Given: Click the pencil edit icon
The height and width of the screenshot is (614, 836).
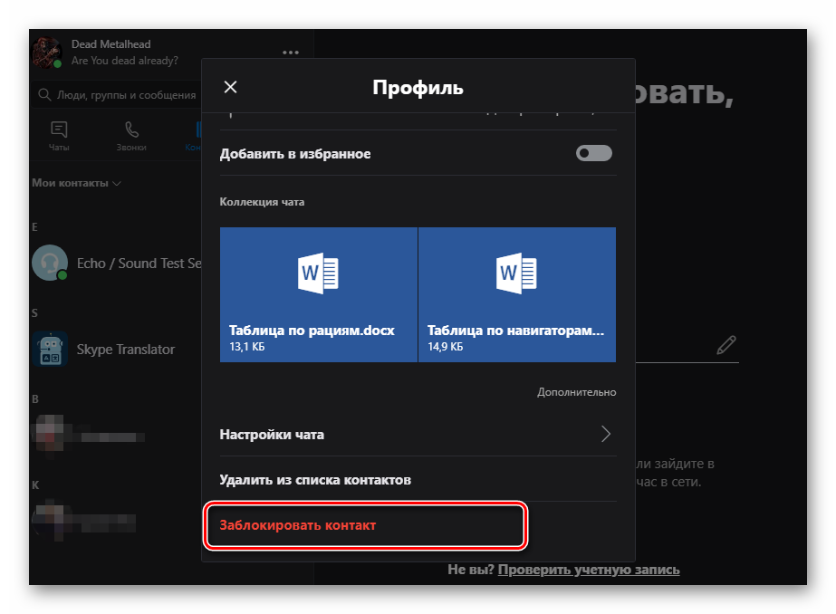Looking at the screenshot, I should point(725,345).
